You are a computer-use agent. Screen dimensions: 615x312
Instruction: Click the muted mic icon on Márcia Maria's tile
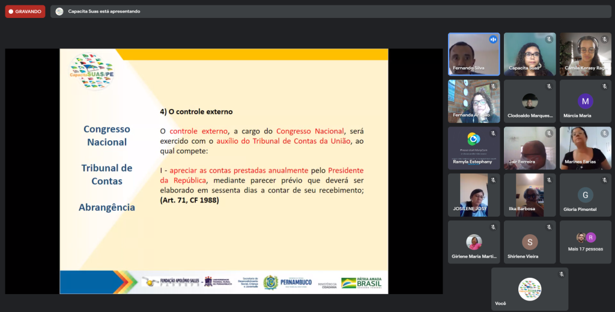604,87
